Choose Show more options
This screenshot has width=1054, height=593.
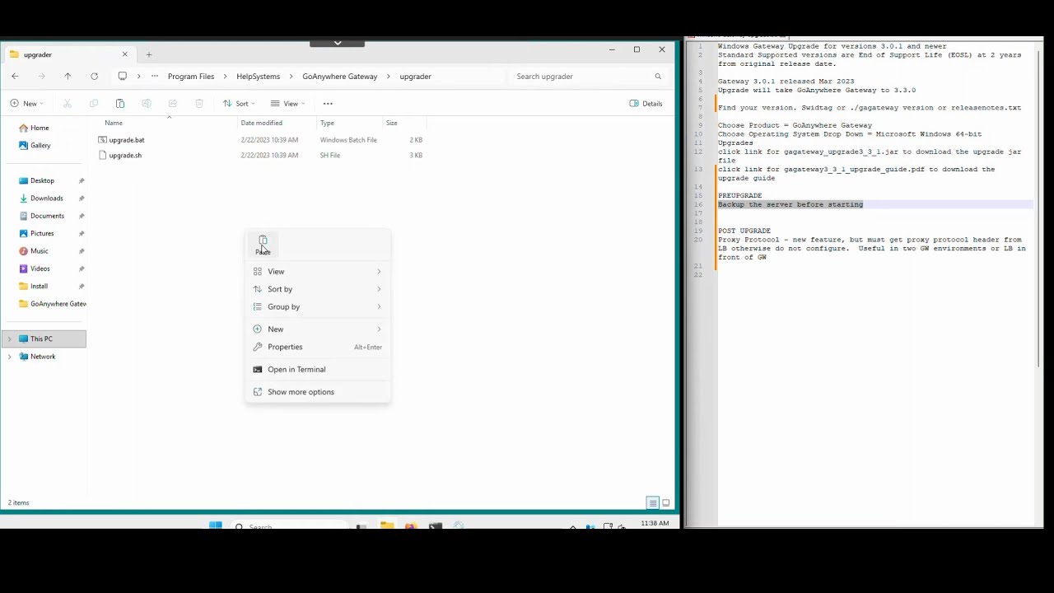coord(318,392)
